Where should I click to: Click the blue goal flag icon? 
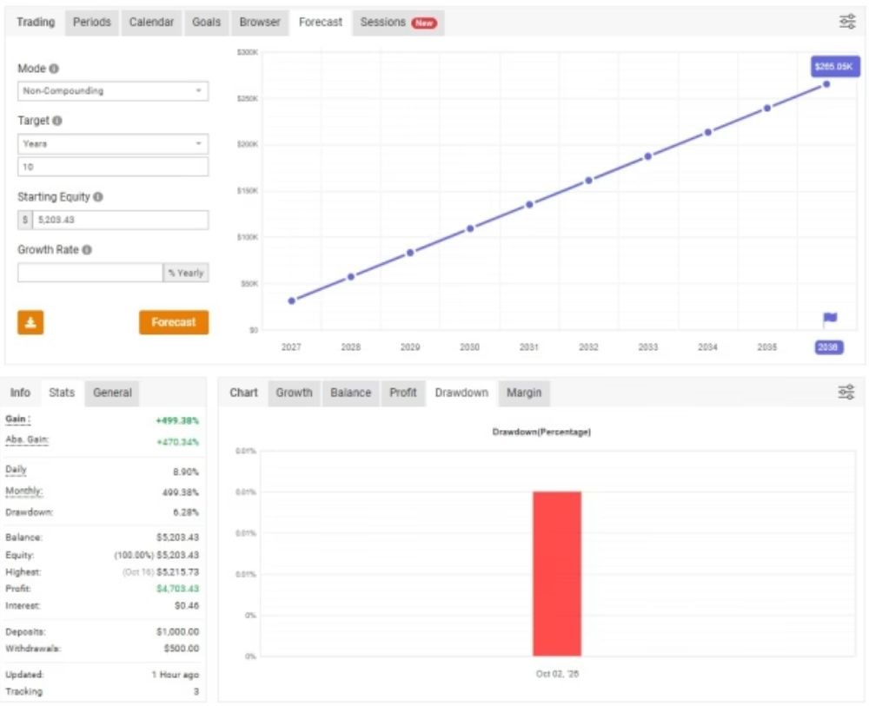(x=830, y=319)
